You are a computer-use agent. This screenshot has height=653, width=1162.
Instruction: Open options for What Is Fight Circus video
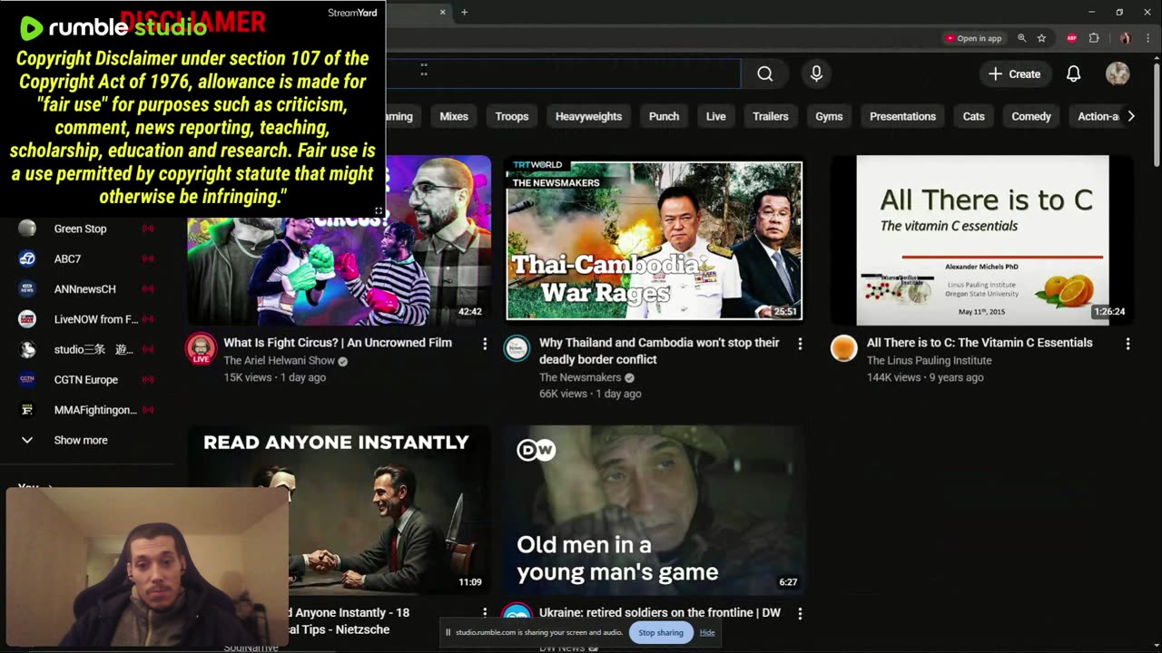coord(485,344)
